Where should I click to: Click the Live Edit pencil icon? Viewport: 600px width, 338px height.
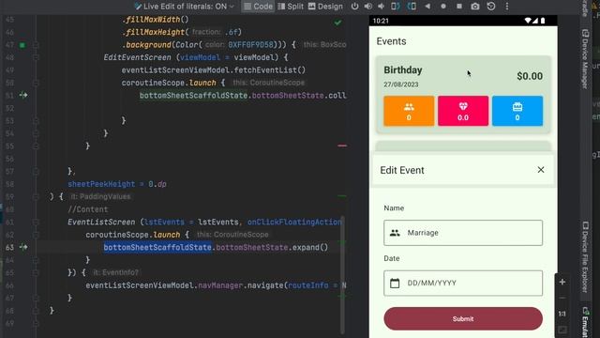(138, 7)
